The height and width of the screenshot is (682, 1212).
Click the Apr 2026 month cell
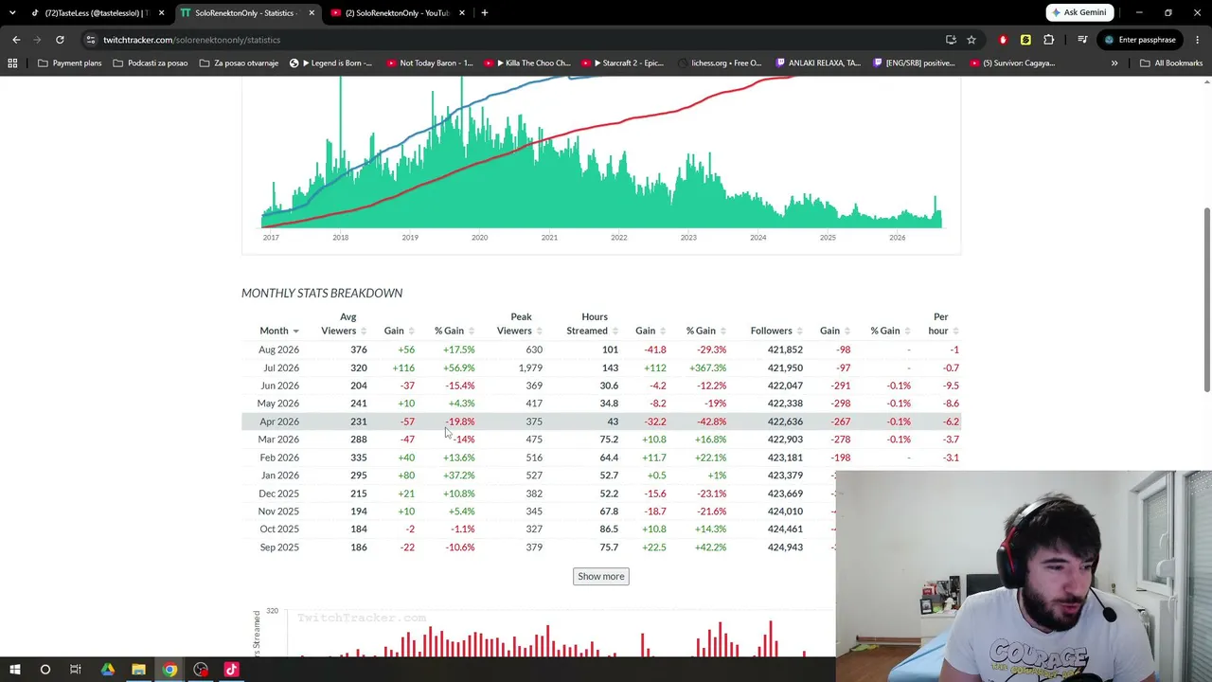[278, 422]
